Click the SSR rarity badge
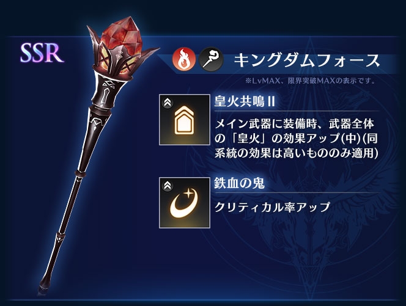The width and height of the screenshot is (406, 306). 42,53
